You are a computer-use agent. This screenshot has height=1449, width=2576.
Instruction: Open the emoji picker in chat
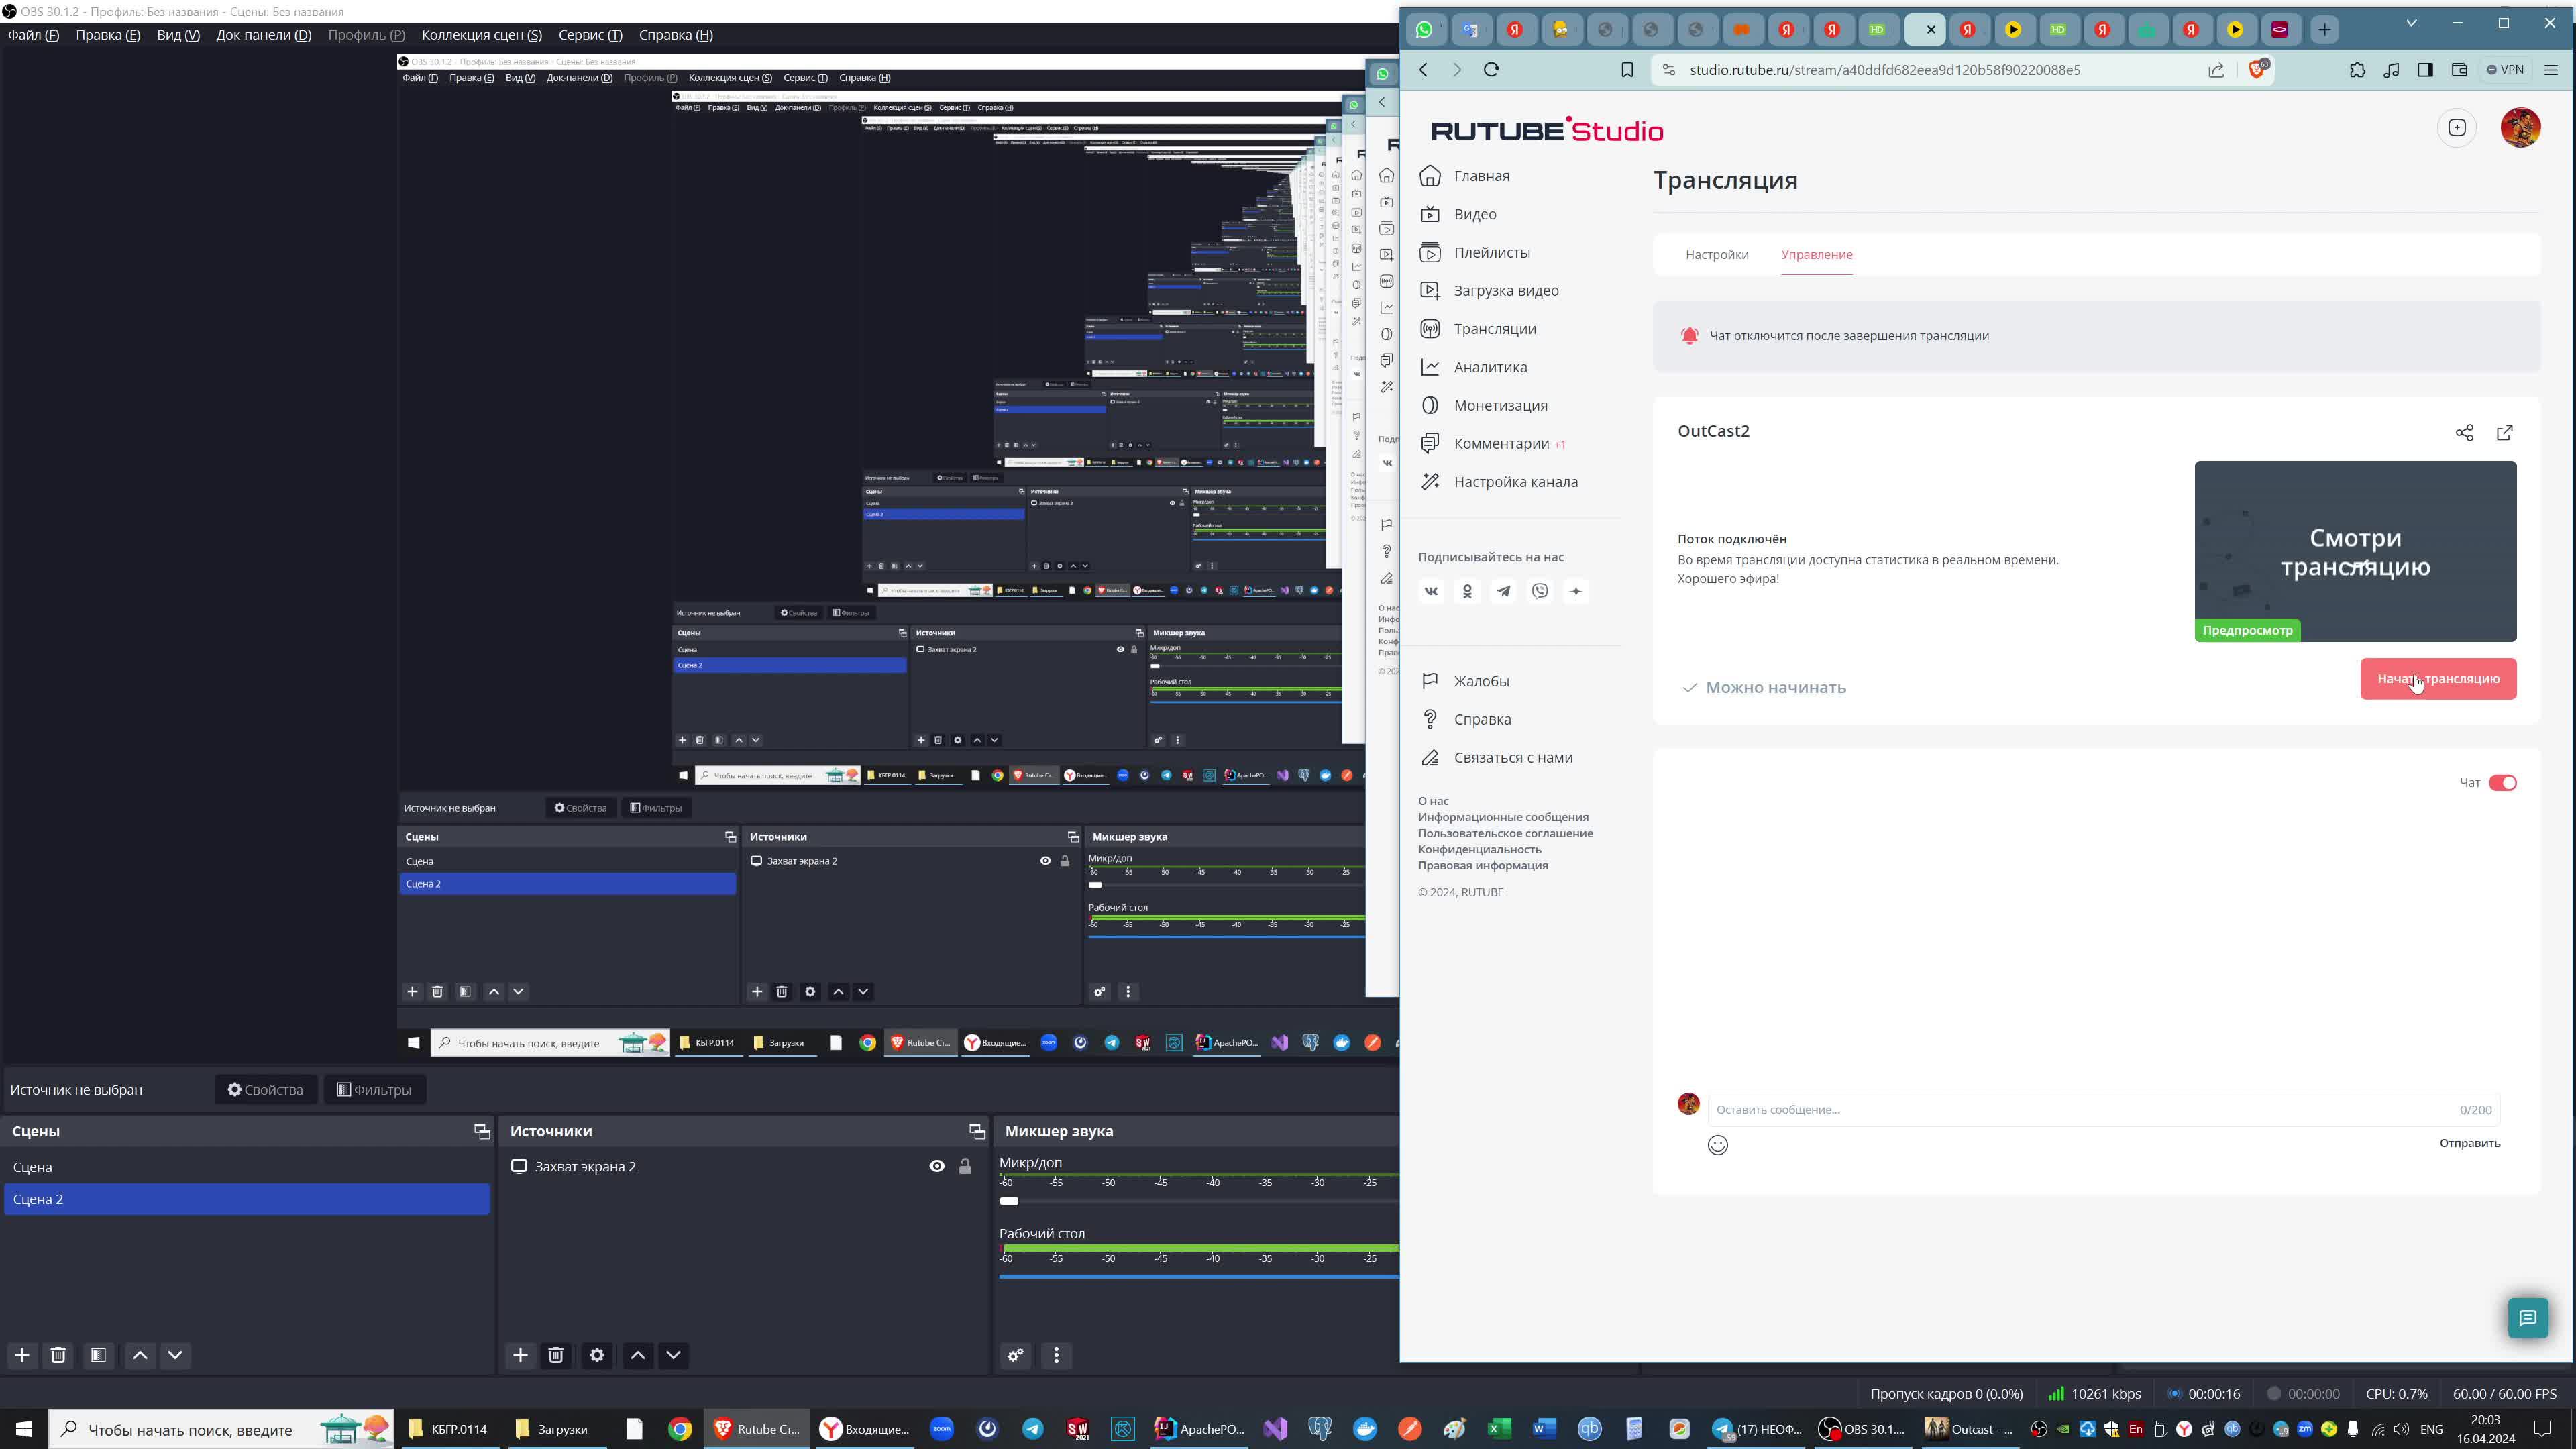(x=1717, y=1145)
